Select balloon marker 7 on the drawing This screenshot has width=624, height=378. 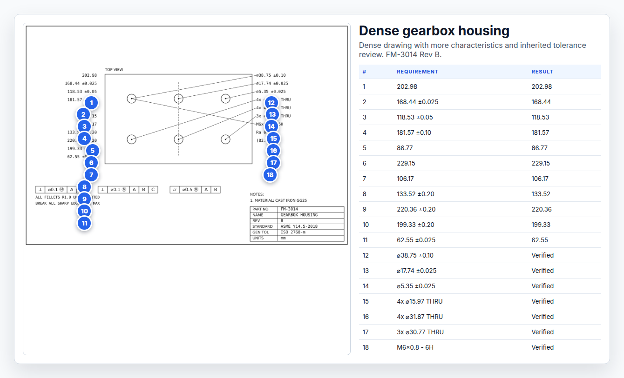coord(92,175)
